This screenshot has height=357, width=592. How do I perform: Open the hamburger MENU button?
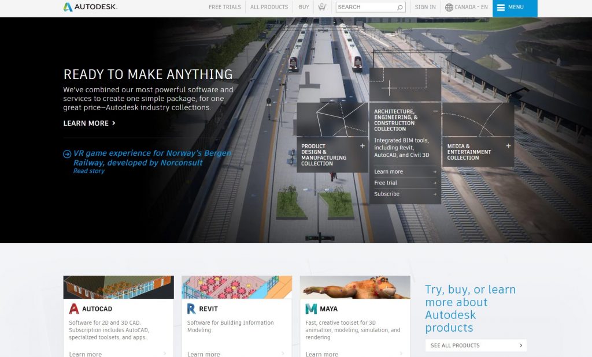tap(515, 7)
